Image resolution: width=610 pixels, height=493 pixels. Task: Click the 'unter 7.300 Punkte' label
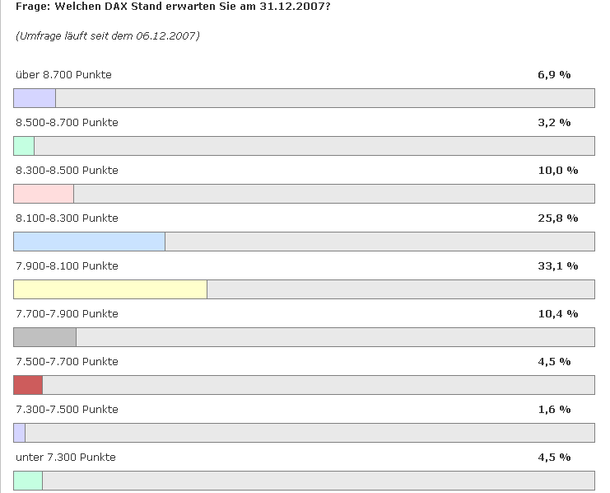coord(66,458)
